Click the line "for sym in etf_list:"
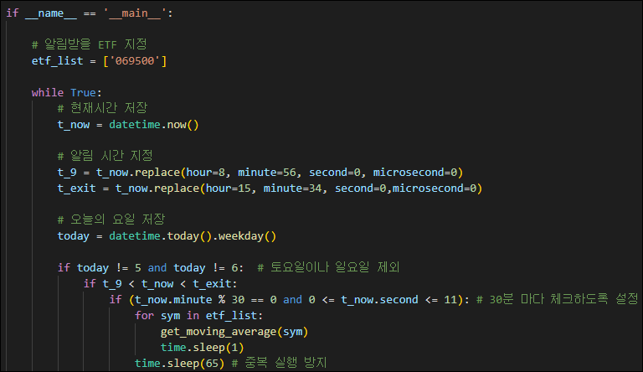Screen dimensions: 643x372 pyautogui.click(x=199, y=315)
